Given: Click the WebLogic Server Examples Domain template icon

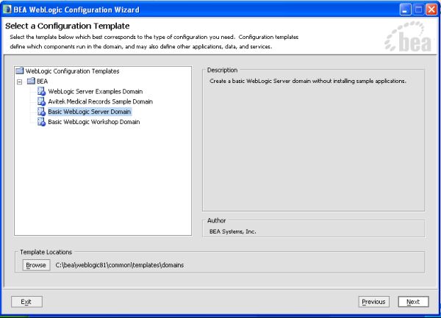Looking at the screenshot, I should 41,91.
